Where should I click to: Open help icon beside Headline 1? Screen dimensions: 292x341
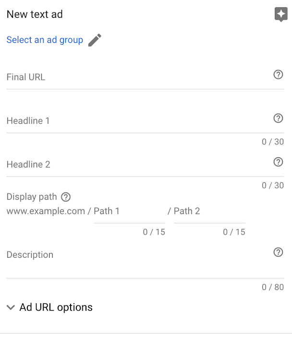click(278, 118)
